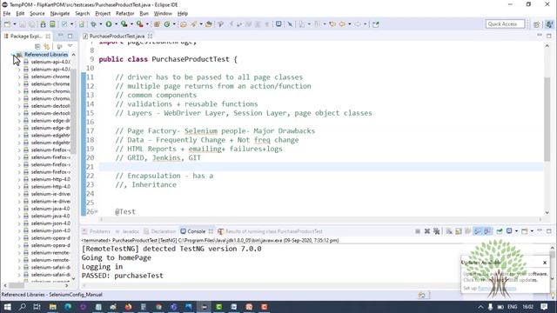Toggle Link with Editor in Package Explorer
The width and height of the screenshot is (557, 313).
[46, 46]
